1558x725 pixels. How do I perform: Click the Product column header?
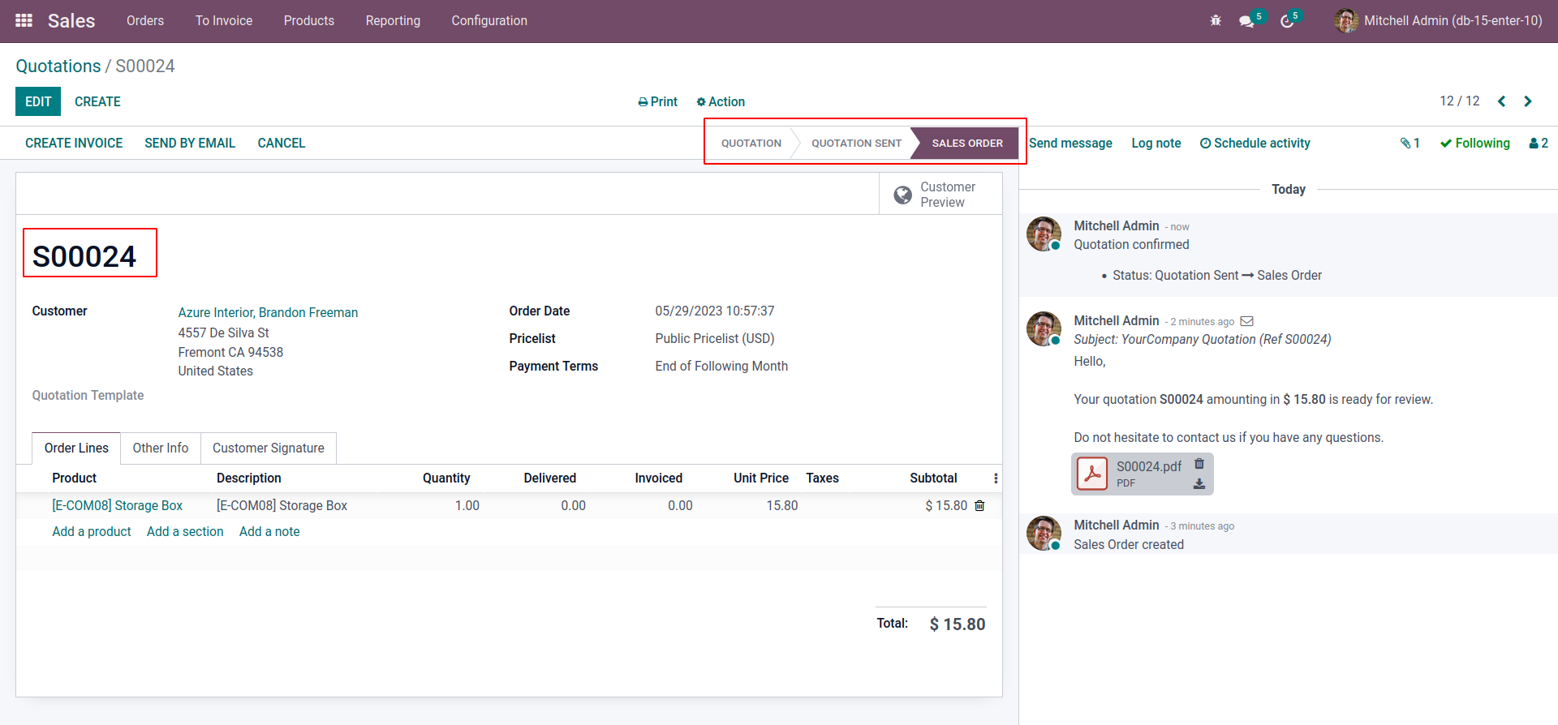[x=75, y=478]
